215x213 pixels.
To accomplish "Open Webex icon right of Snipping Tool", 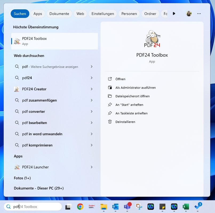I will (x=151, y=207).
